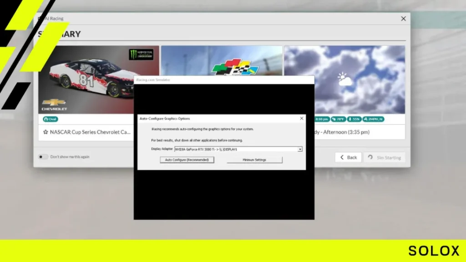Click the favorite star beside NASCAR Cup Series
Viewport: 466px width, 262px height.
(x=46, y=132)
